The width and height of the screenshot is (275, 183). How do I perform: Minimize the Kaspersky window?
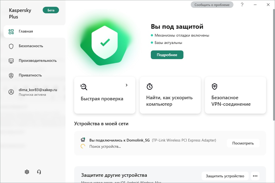[x=255, y=5]
